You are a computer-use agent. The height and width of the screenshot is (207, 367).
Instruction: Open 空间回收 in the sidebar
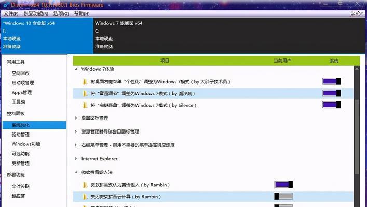point(21,73)
